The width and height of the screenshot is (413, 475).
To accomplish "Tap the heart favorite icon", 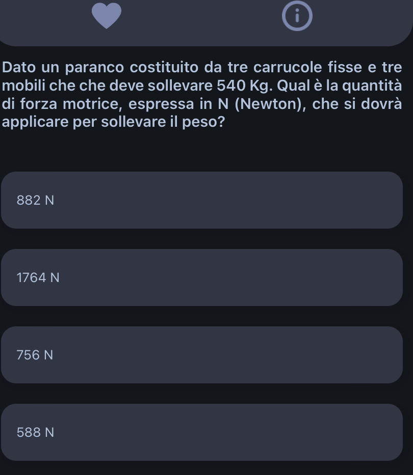I will [107, 16].
